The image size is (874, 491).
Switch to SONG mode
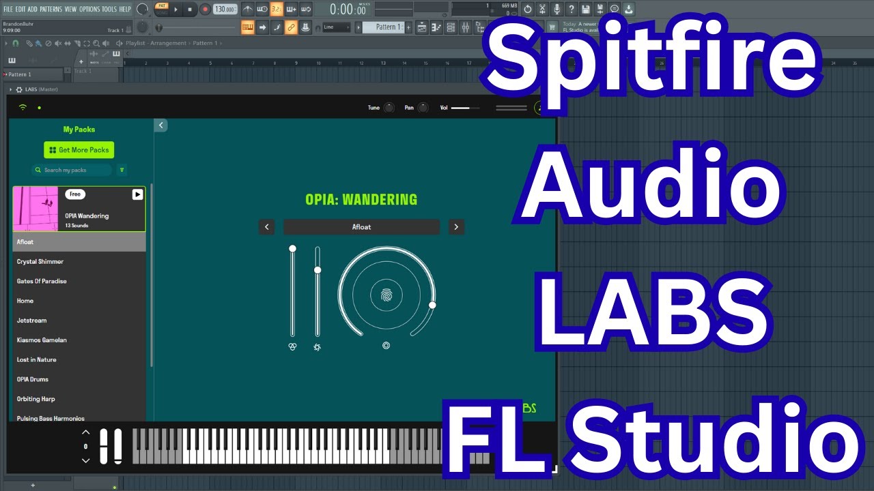(x=162, y=13)
